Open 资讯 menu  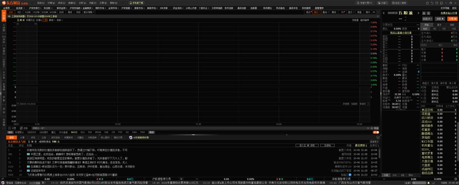click(x=62, y=3)
